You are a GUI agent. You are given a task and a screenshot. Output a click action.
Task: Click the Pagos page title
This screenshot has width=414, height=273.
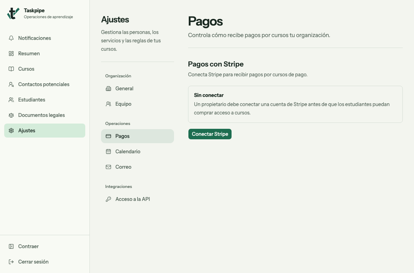click(205, 21)
